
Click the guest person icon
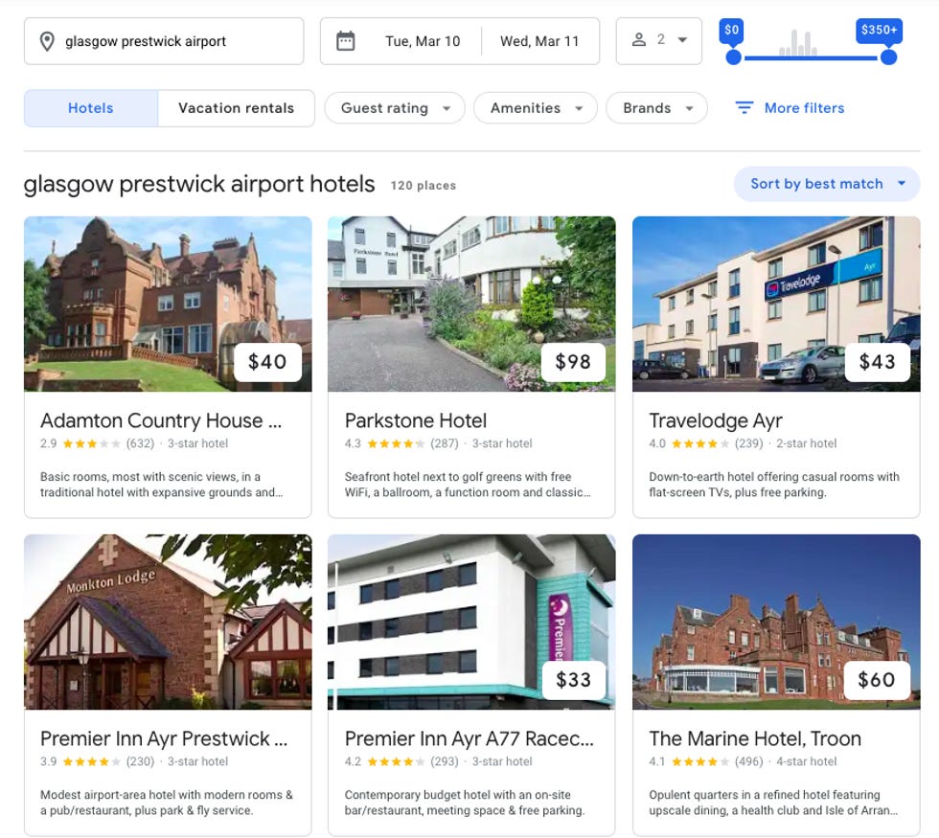(639, 40)
